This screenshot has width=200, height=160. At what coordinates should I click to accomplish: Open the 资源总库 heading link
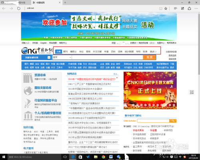40,75
